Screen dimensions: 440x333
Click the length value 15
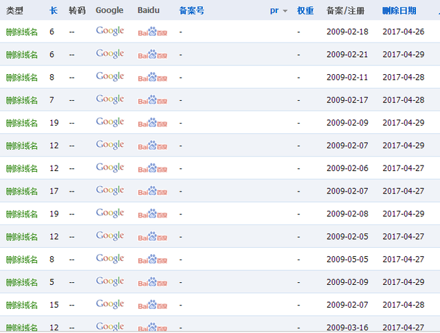[x=54, y=305]
